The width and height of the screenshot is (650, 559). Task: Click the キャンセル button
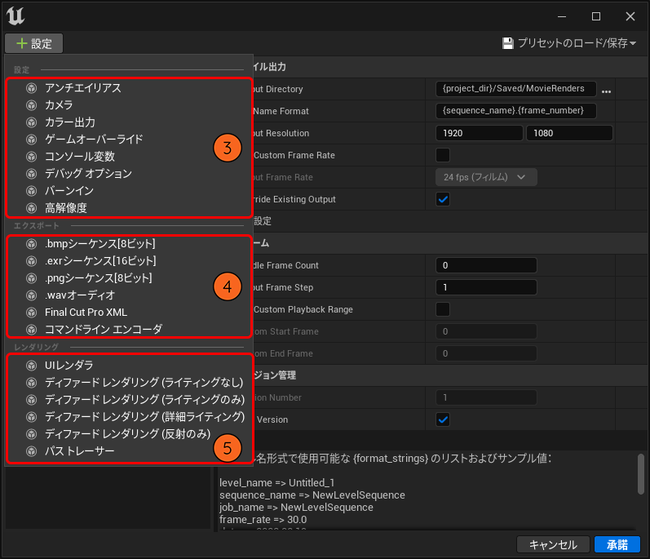(x=553, y=544)
